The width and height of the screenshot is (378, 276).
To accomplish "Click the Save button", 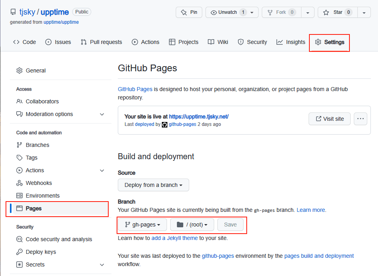I will (x=230, y=225).
